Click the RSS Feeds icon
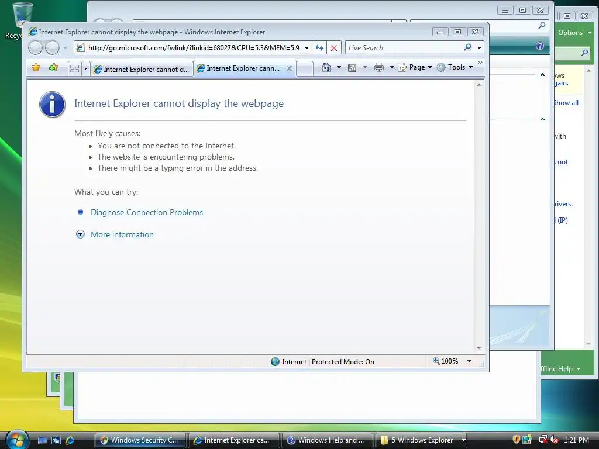The height and width of the screenshot is (449, 599). (x=352, y=68)
